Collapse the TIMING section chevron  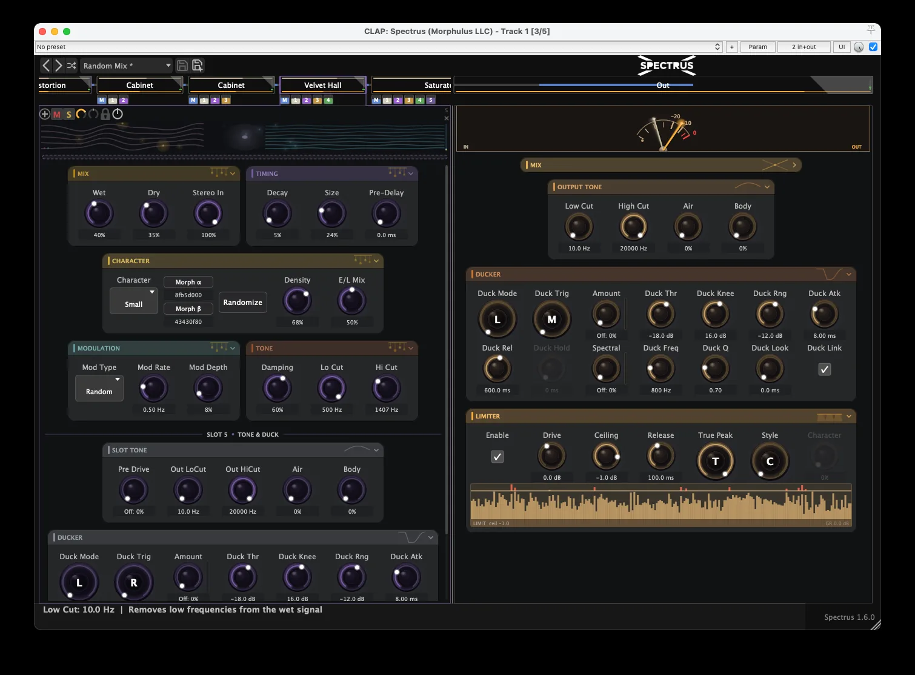point(411,173)
